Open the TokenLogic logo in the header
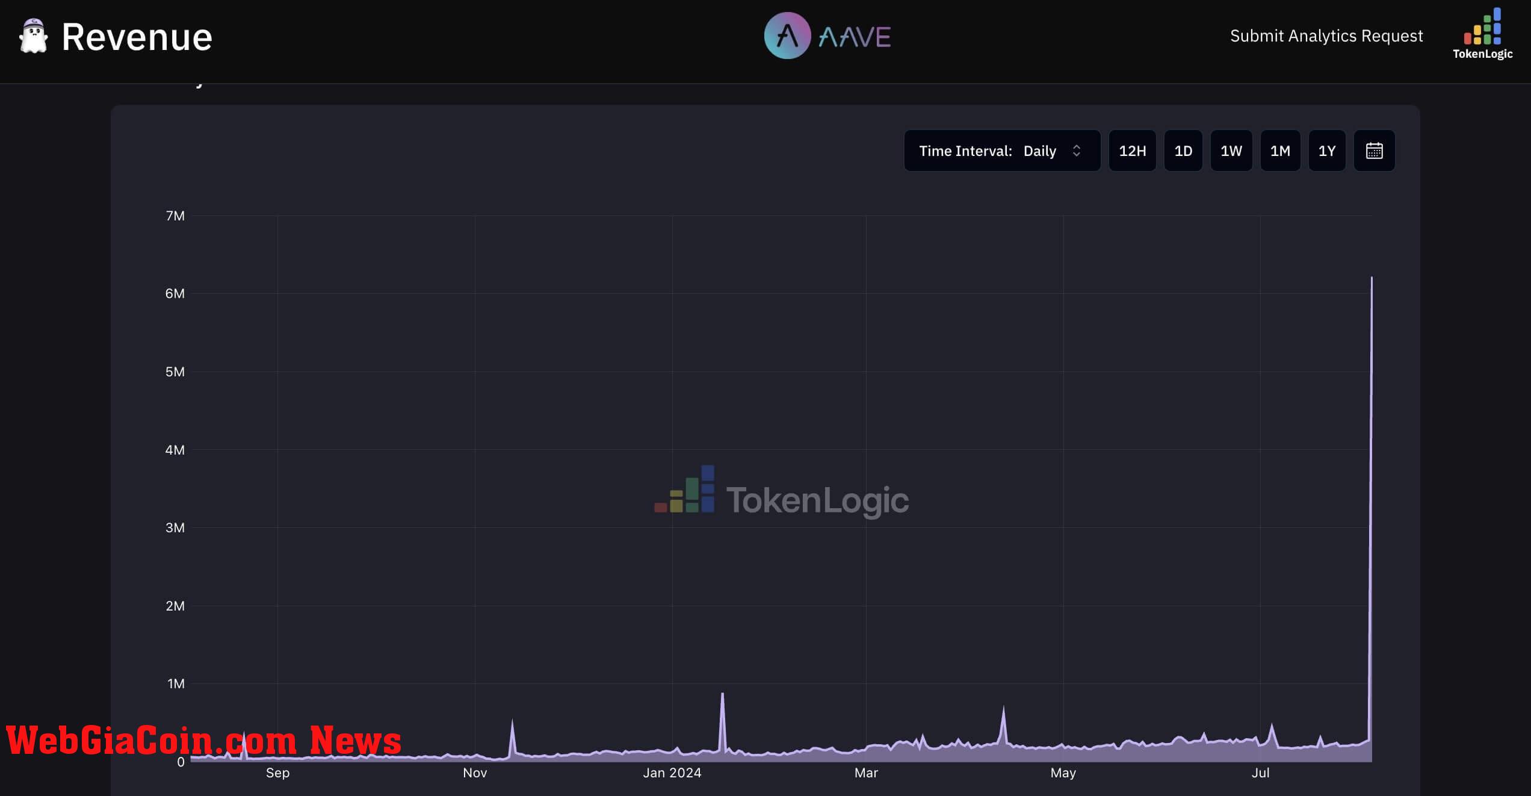This screenshot has height=796, width=1531. [x=1482, y=34]
